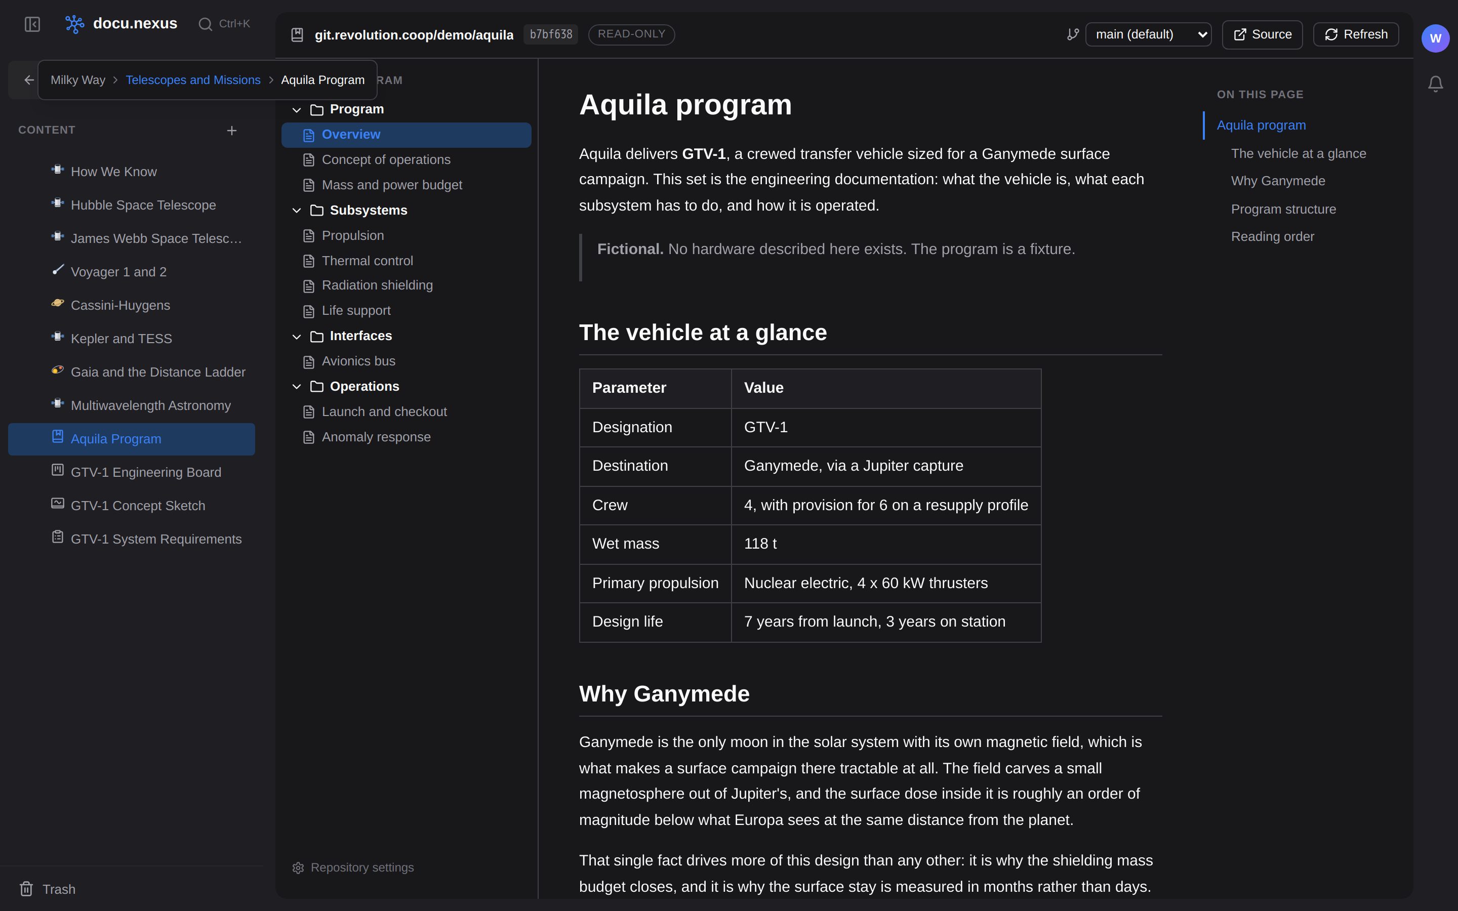Click the back arrow in breadcrumb bar
Screen dimensions: 1458x911
coord(28,80)
